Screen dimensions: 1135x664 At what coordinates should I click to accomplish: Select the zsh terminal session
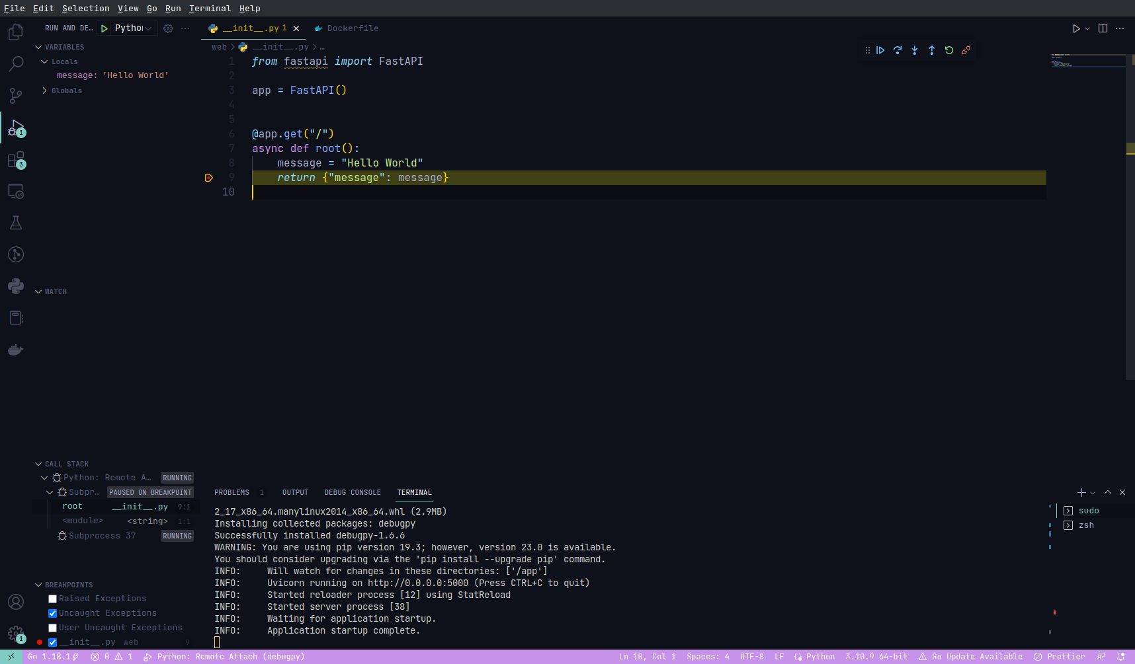[x=1085, y=525]
